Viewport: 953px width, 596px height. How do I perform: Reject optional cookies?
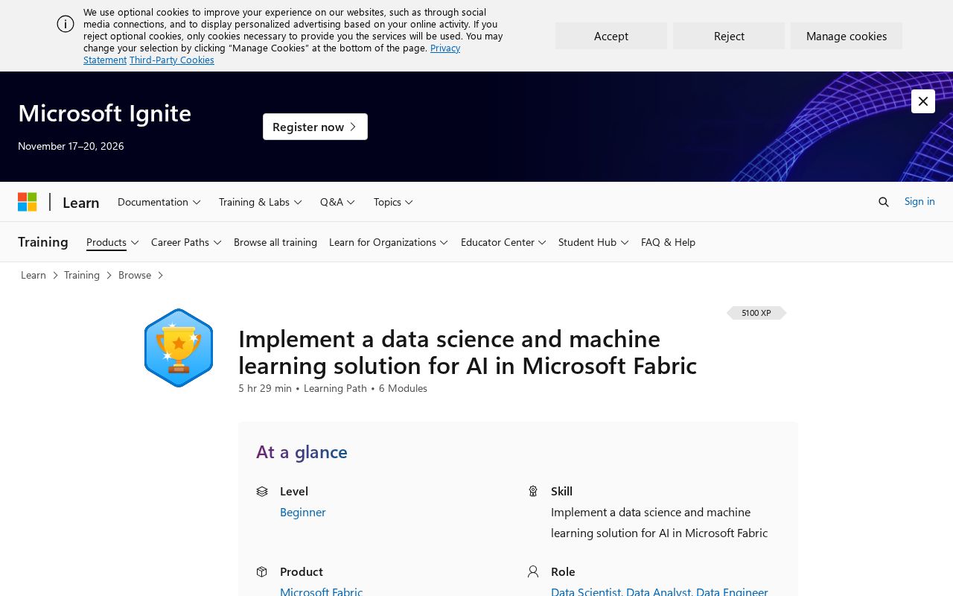pos(729,36)
